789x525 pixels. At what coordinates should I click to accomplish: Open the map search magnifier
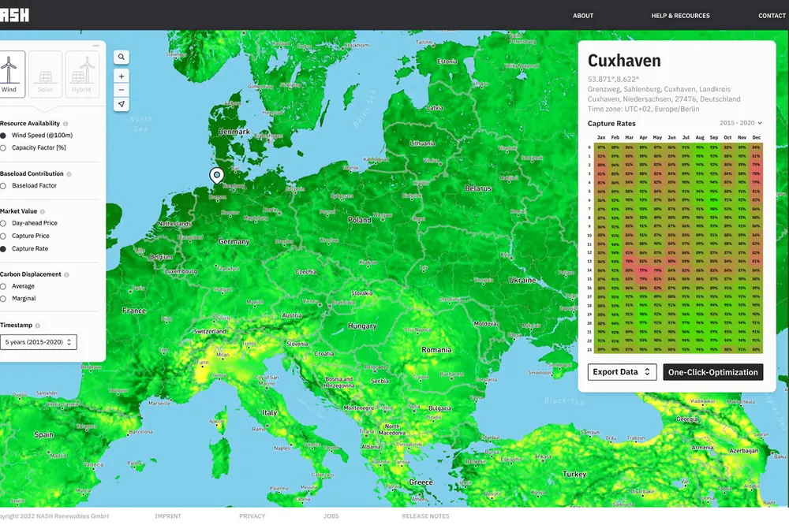pyautogui.click(x=121, y=57)
